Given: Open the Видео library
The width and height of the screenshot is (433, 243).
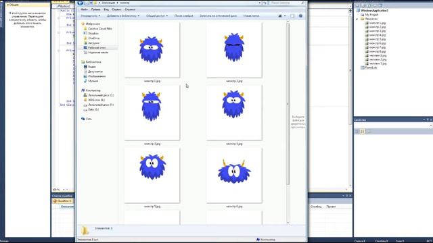Looking at the screenshot, I should pyautogui.click(x=90, y=67).
